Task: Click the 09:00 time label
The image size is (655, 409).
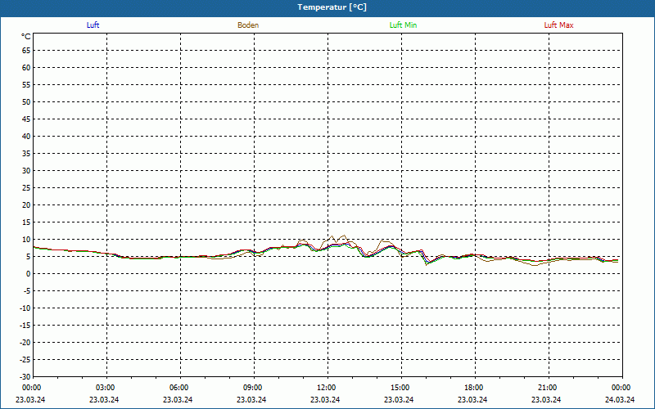Action: 253,388
